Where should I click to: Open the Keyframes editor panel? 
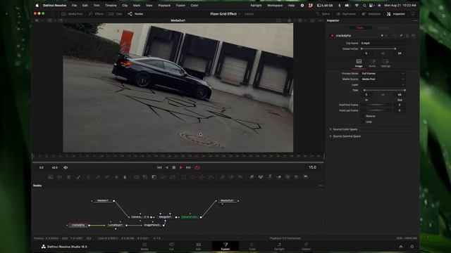(x=346, y=14)
